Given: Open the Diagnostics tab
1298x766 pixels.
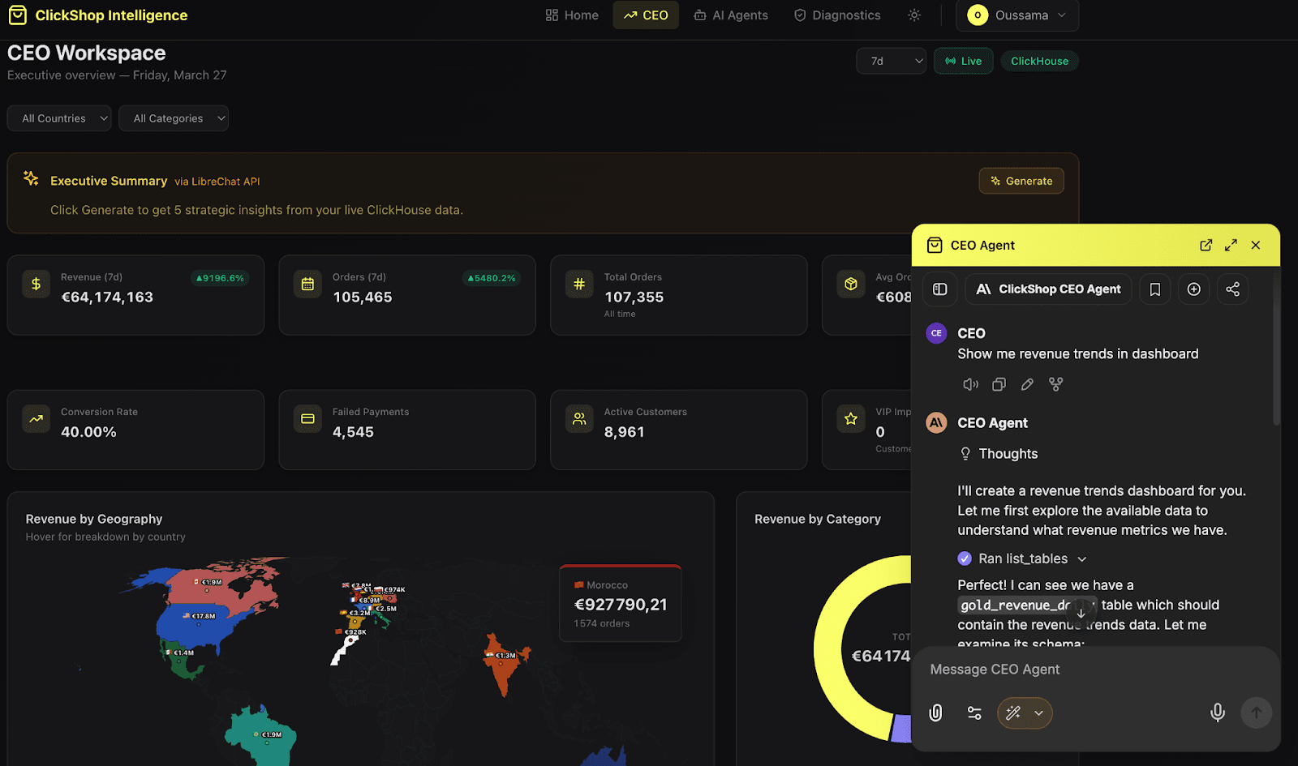Looking at the screenshot, I should [x=837, y=15].
